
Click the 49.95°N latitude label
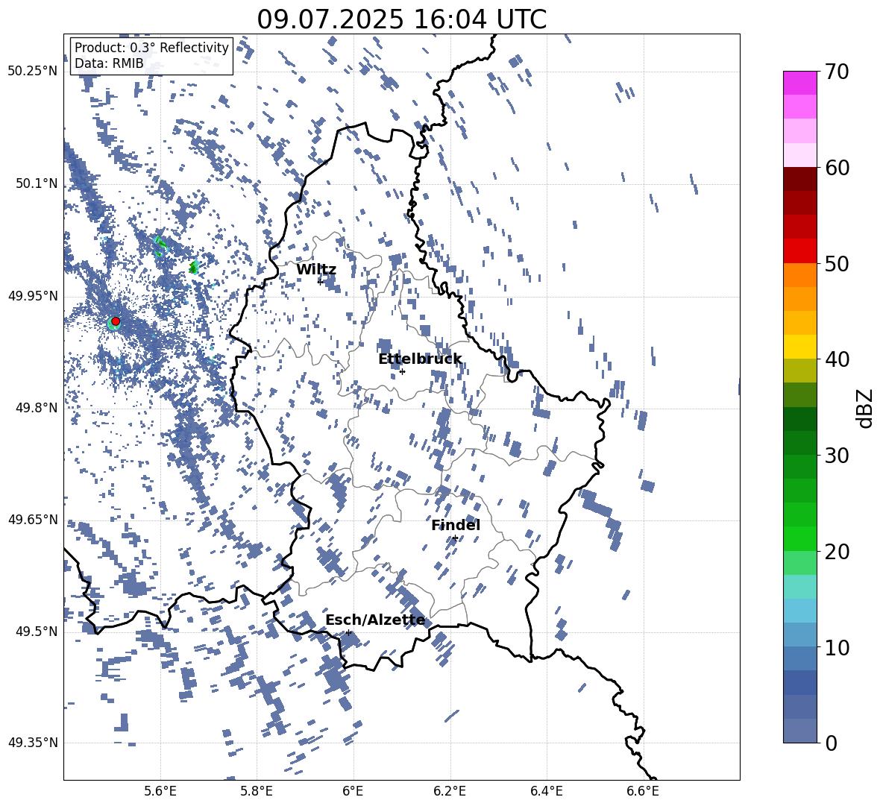pyautogui.click(x=33, y=296)
